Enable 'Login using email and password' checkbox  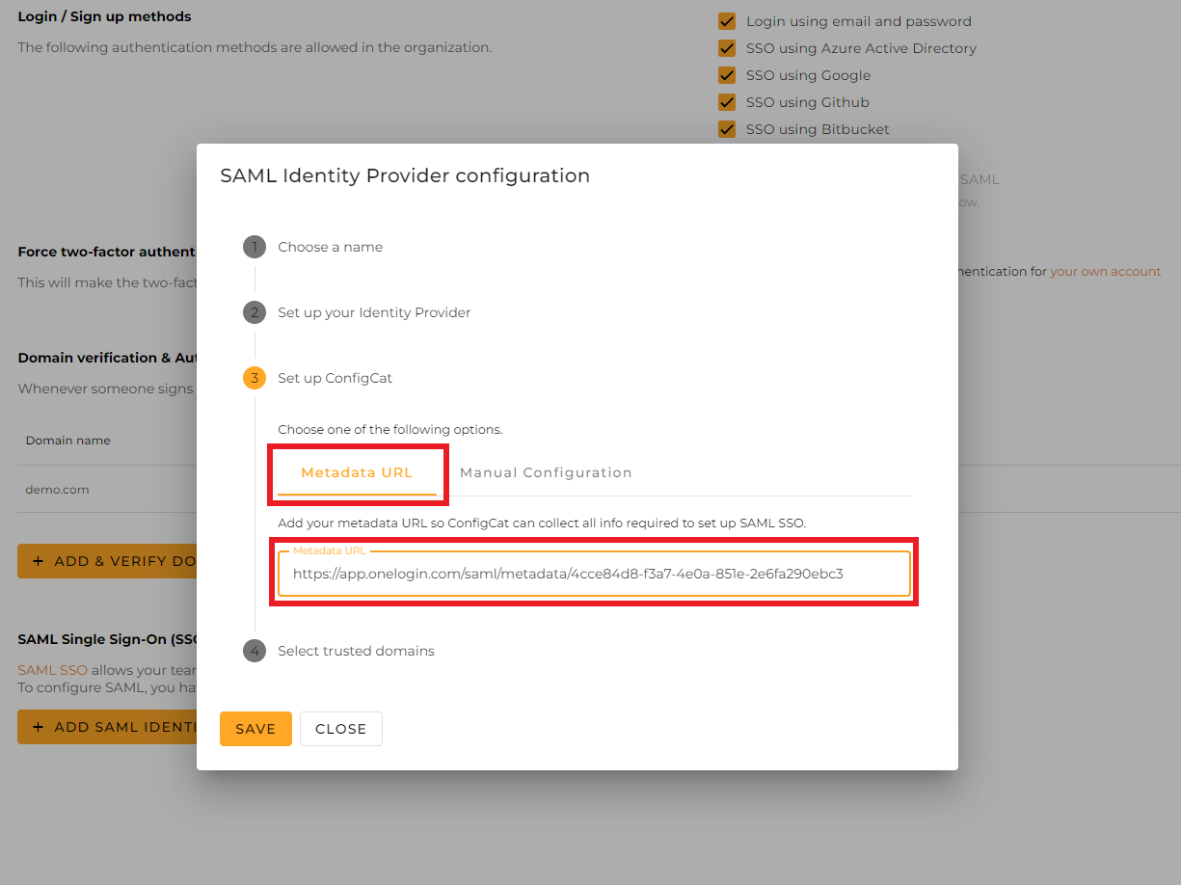point(727,20)
